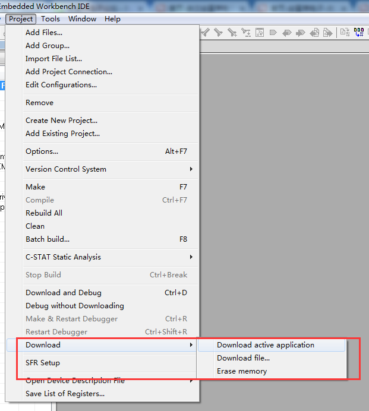
Task: Click the colored Make build toolbar icon
Action: point(359,32)
